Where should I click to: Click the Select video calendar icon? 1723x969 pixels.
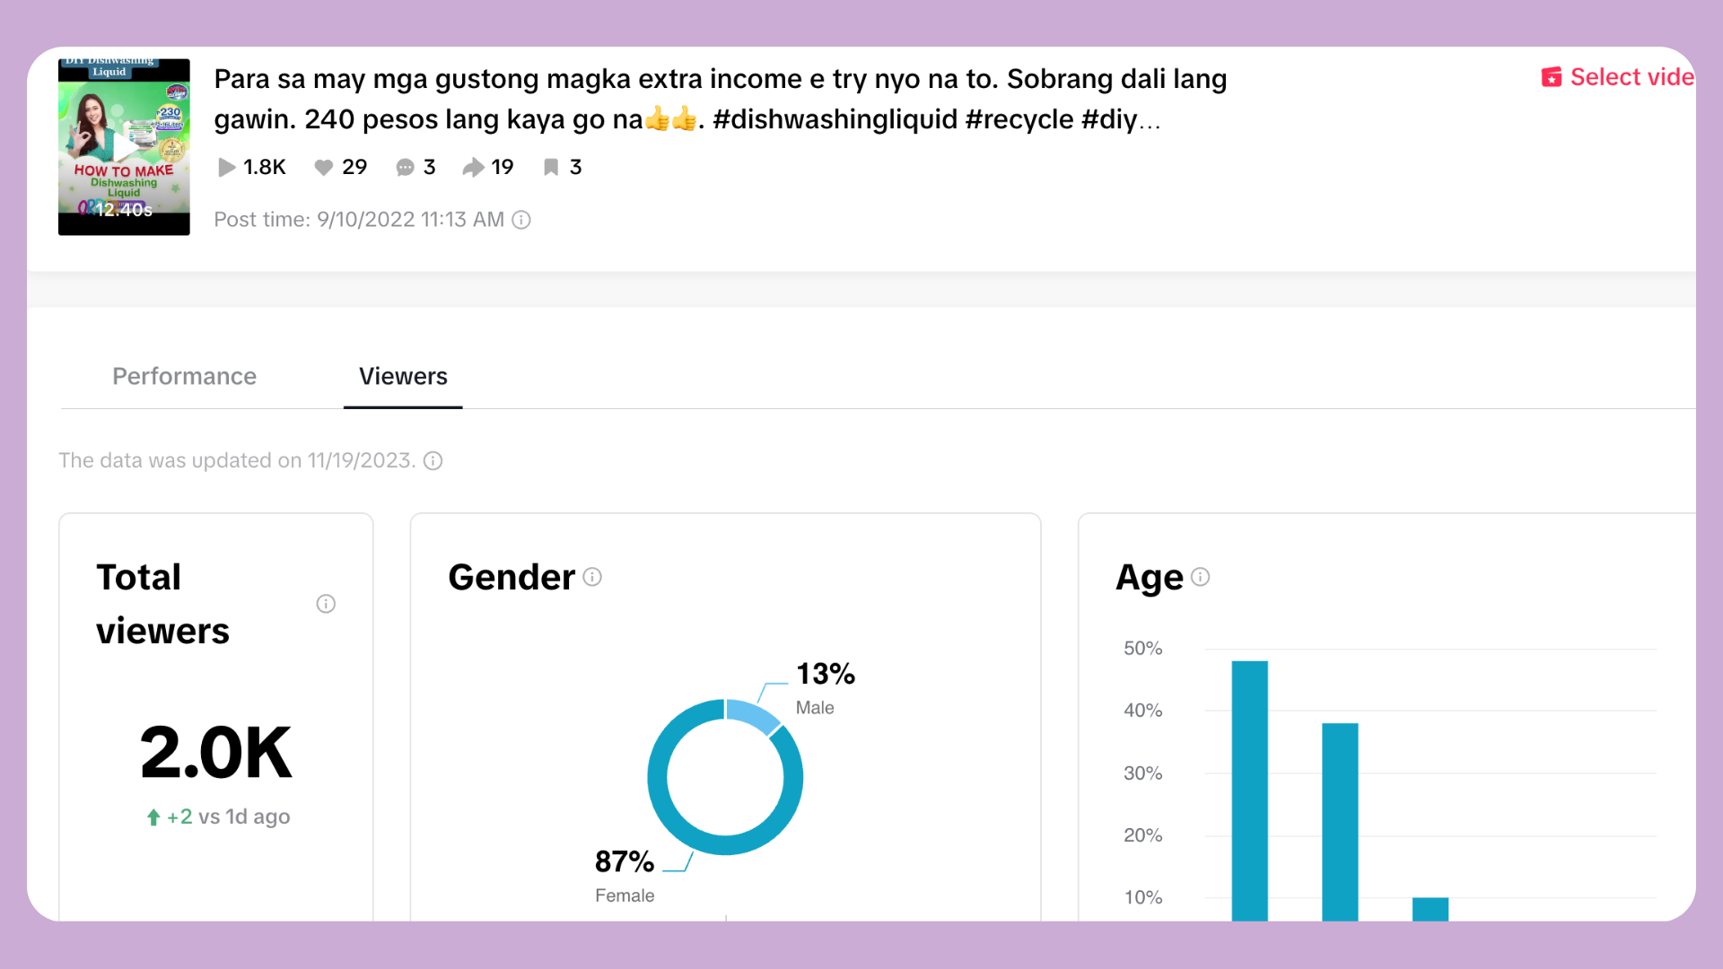tap(1552, 77)
